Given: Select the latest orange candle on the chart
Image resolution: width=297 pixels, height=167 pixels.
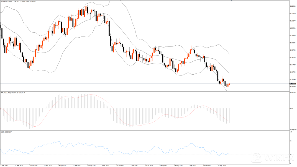Looking at the screenshot, I should tap(229, 84).
